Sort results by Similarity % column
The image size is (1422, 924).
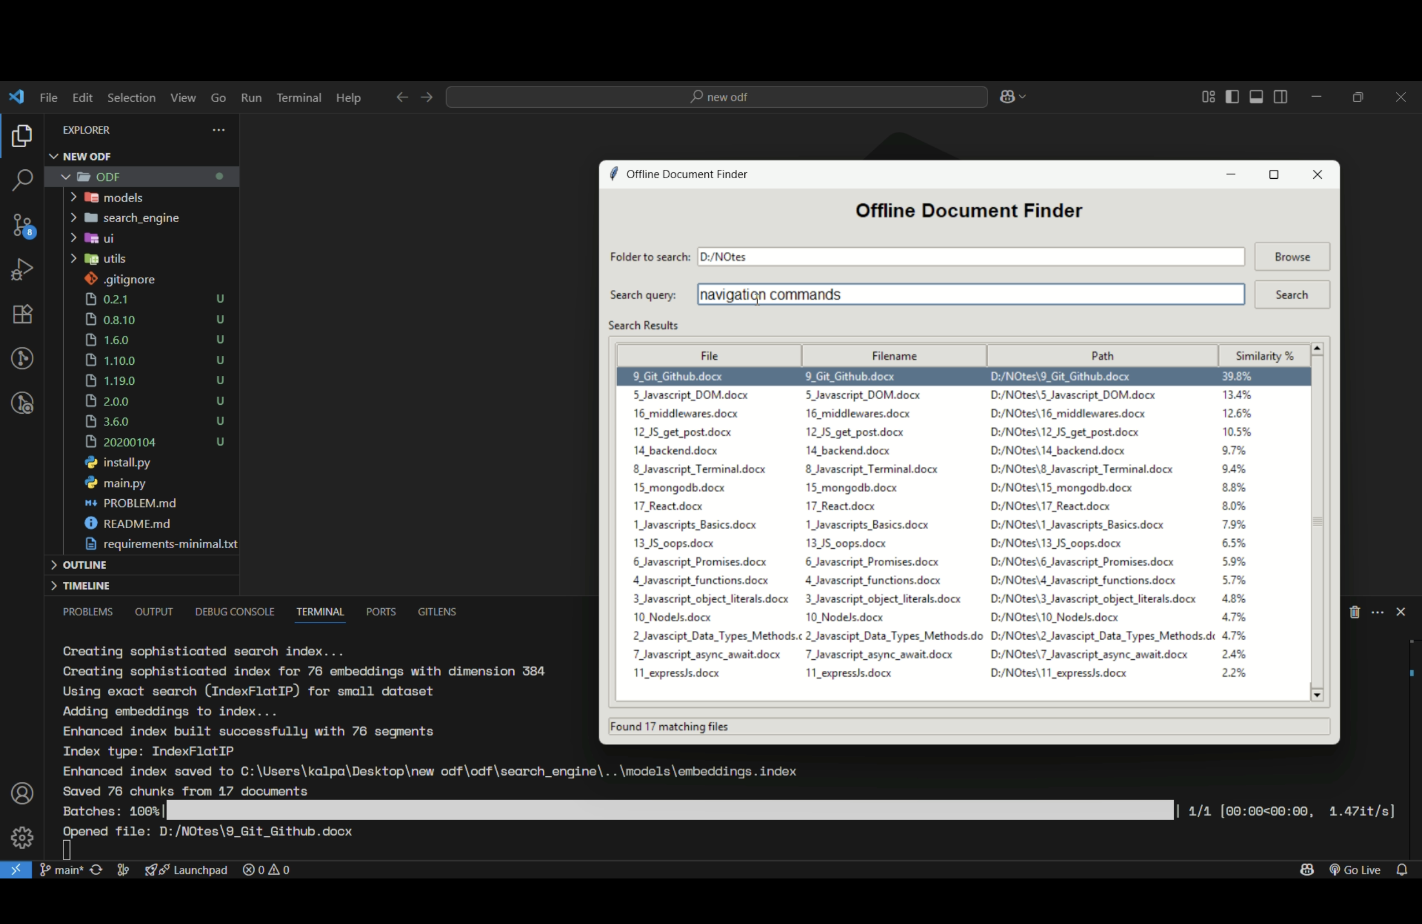pos(1264,355)
